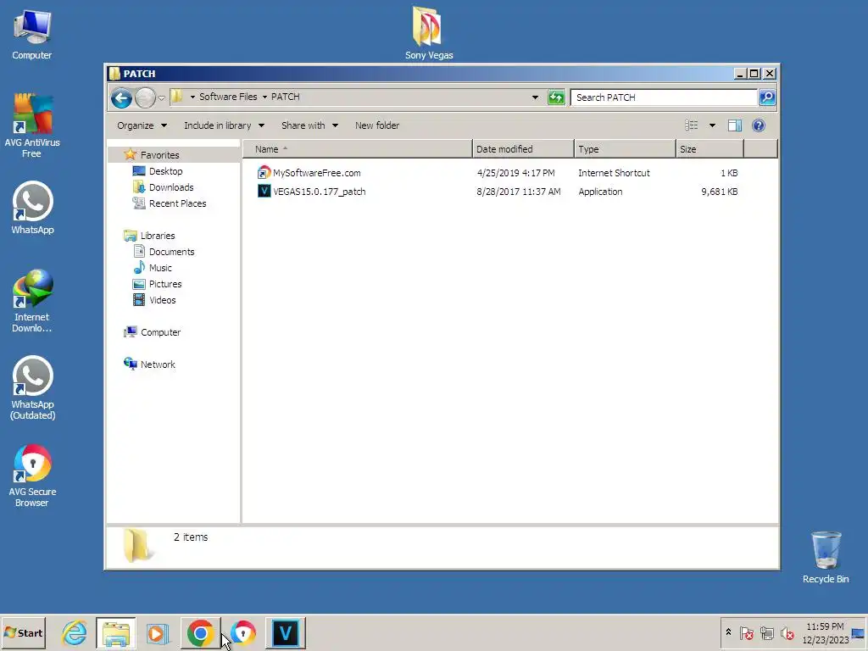Click the network tray icon
This screenshot has width=868, height=651.
tap(766, 632)
